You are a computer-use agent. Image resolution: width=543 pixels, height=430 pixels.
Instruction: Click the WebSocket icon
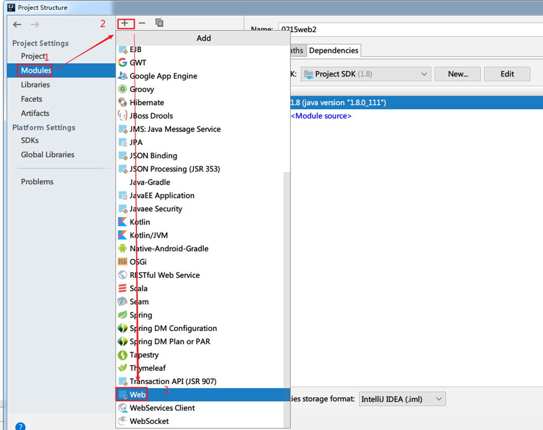tap(123, 421)
